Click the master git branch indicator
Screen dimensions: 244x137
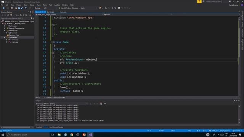(x=237, y=131)
